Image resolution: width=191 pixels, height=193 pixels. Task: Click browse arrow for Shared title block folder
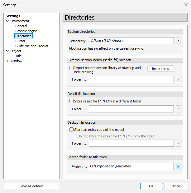(x=178, y=166)
